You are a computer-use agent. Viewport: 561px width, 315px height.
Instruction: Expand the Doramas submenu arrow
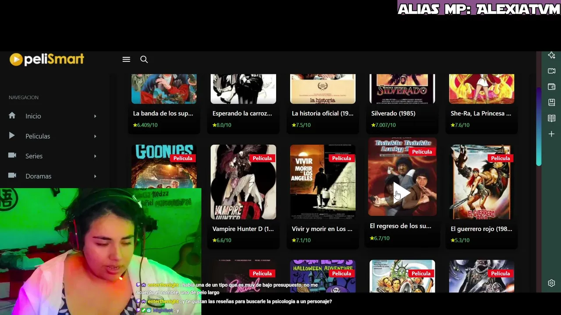(95, 176)
